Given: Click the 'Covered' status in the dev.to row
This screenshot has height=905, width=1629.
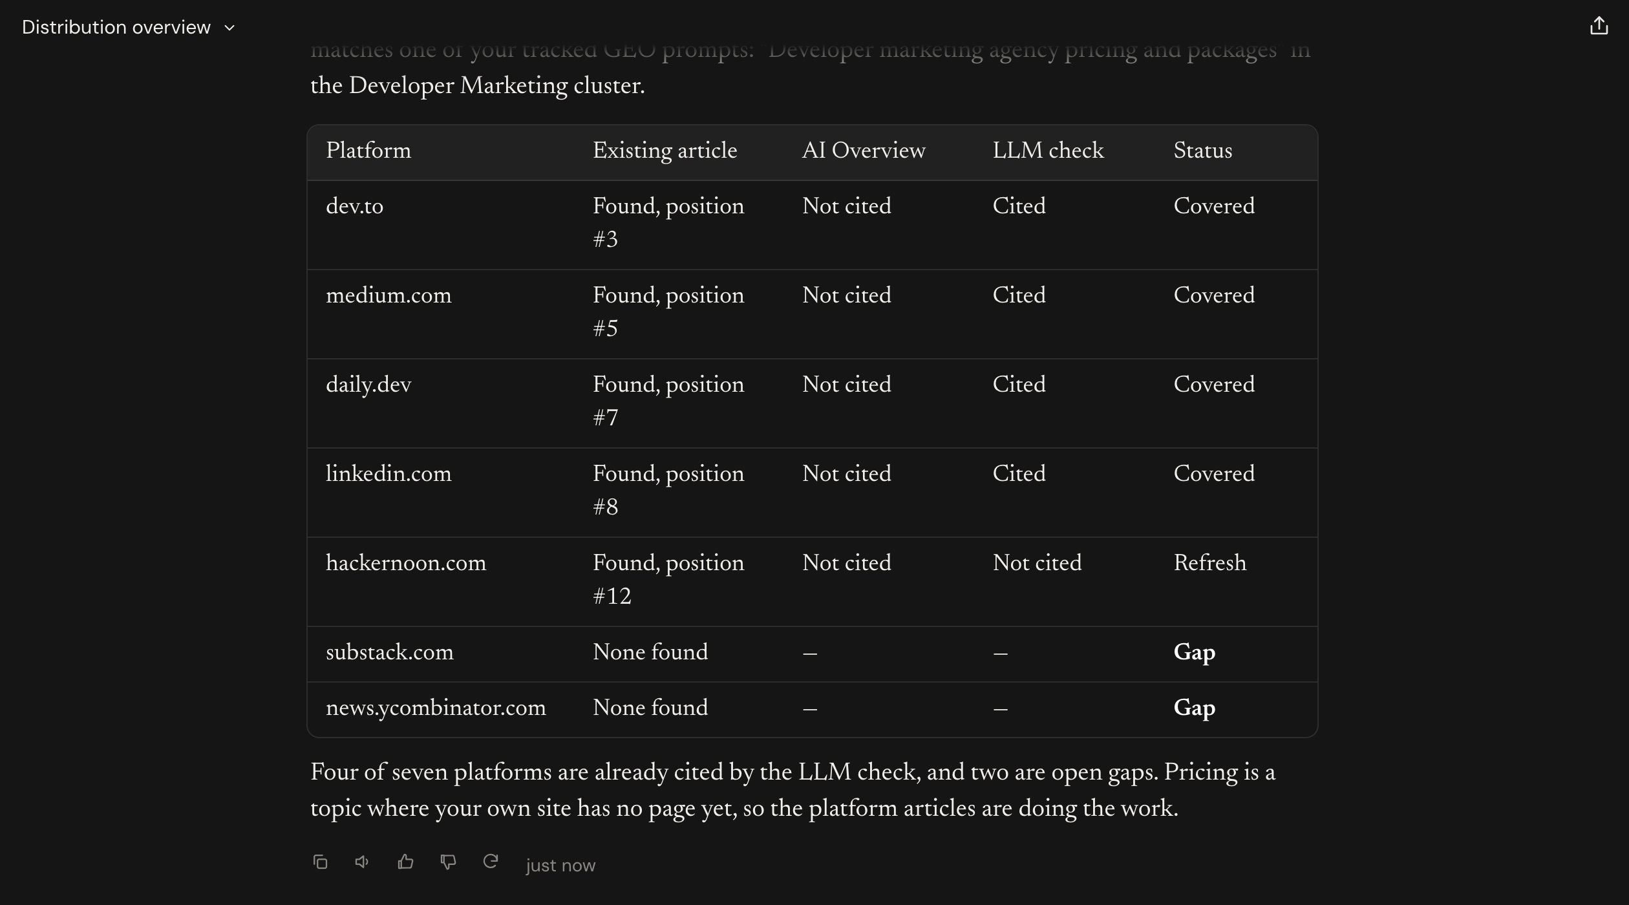Looking at the screenshot, I should pyautogui.click(x=1214, y=206).
